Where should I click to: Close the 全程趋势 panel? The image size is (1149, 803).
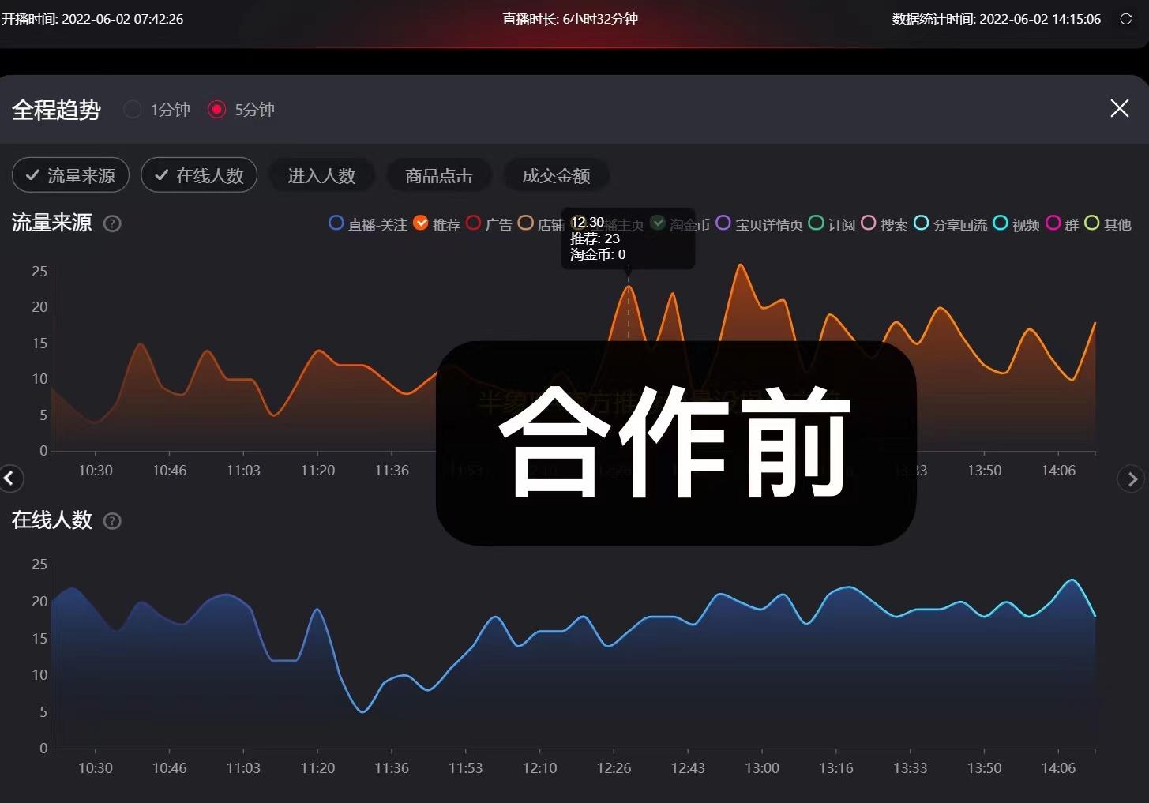pos(1120,109)
